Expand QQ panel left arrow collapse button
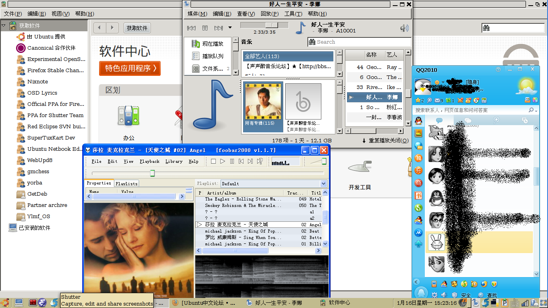The image size is (548, 308). pyautogui.click(x=416, y=282)
